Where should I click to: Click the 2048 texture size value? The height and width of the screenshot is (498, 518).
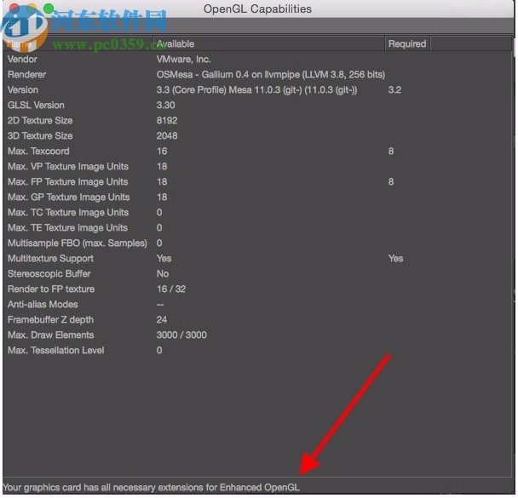(167, 136)
